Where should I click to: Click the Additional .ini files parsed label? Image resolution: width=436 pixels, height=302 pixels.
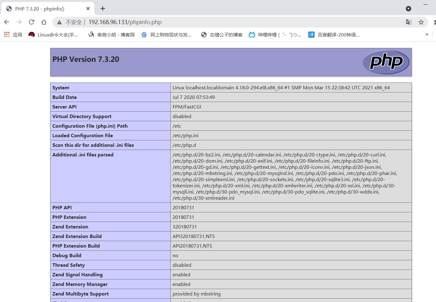click(x=83, y=155)
